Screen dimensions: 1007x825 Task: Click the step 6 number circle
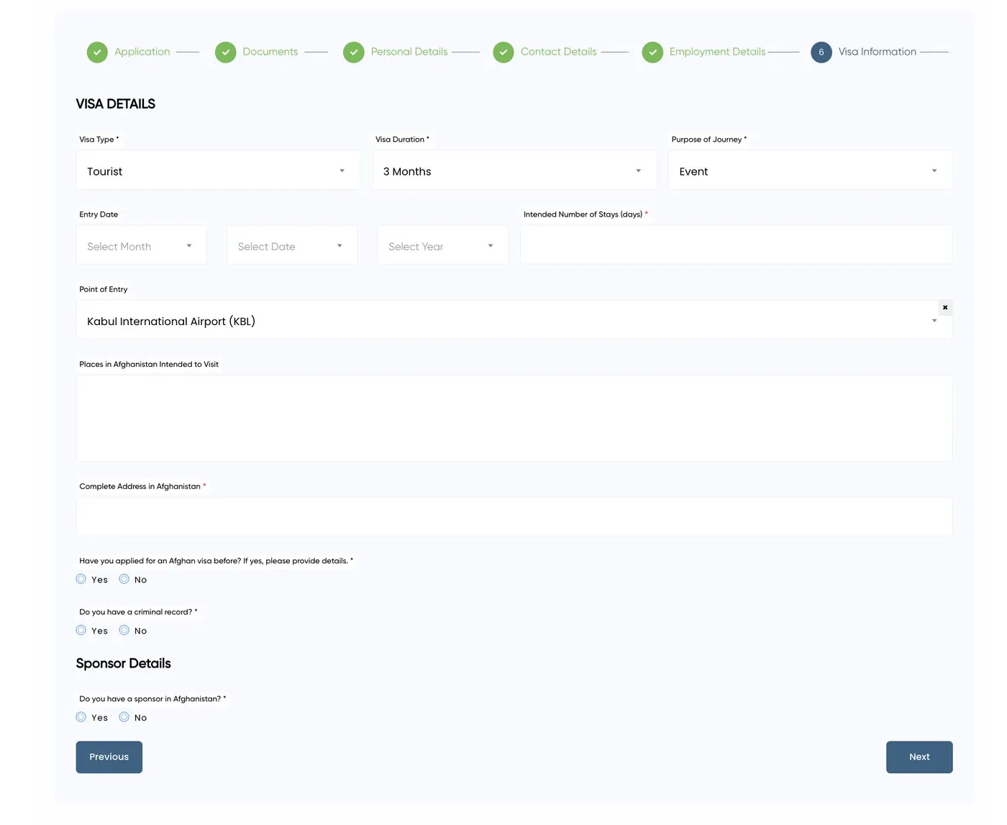click(x=821, y=53)
